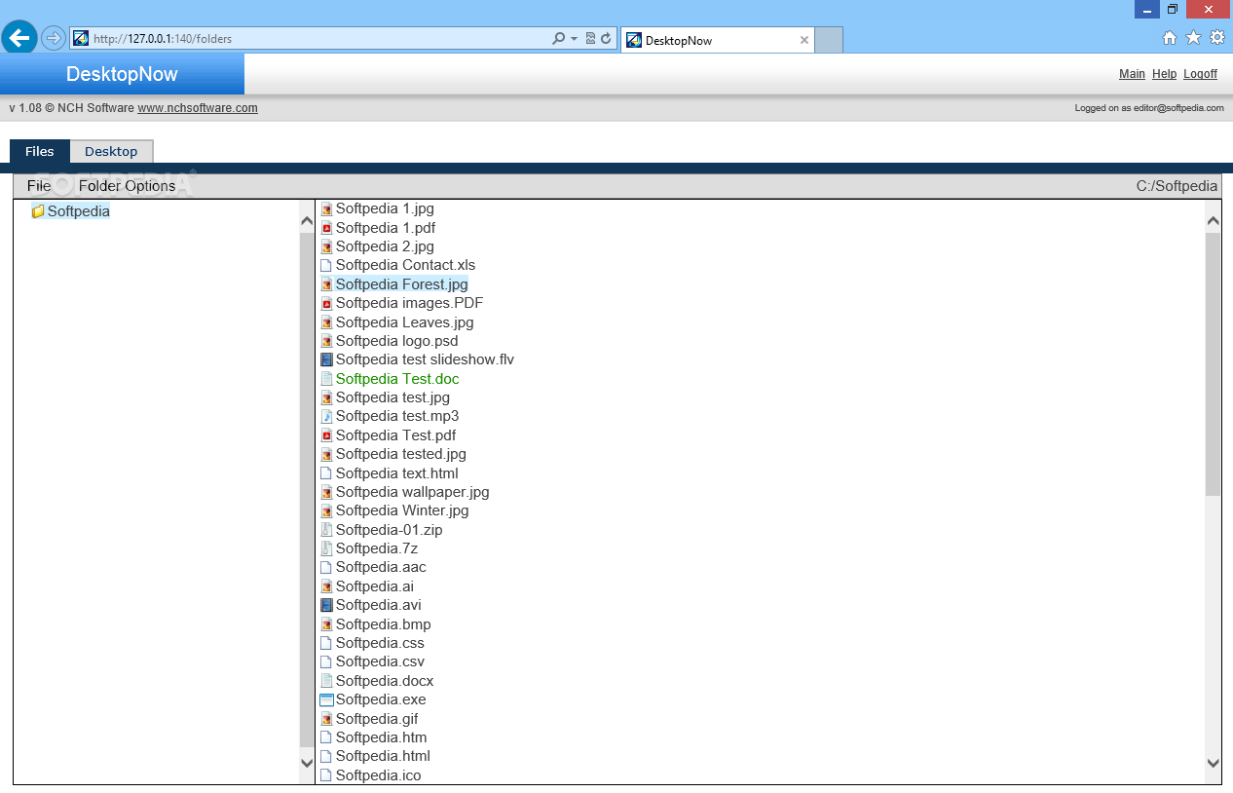The image size is (1233, 793).
Task: Click the folder tree scroll-up arrow
Action: pyautogui.click(x=307, y=221)
